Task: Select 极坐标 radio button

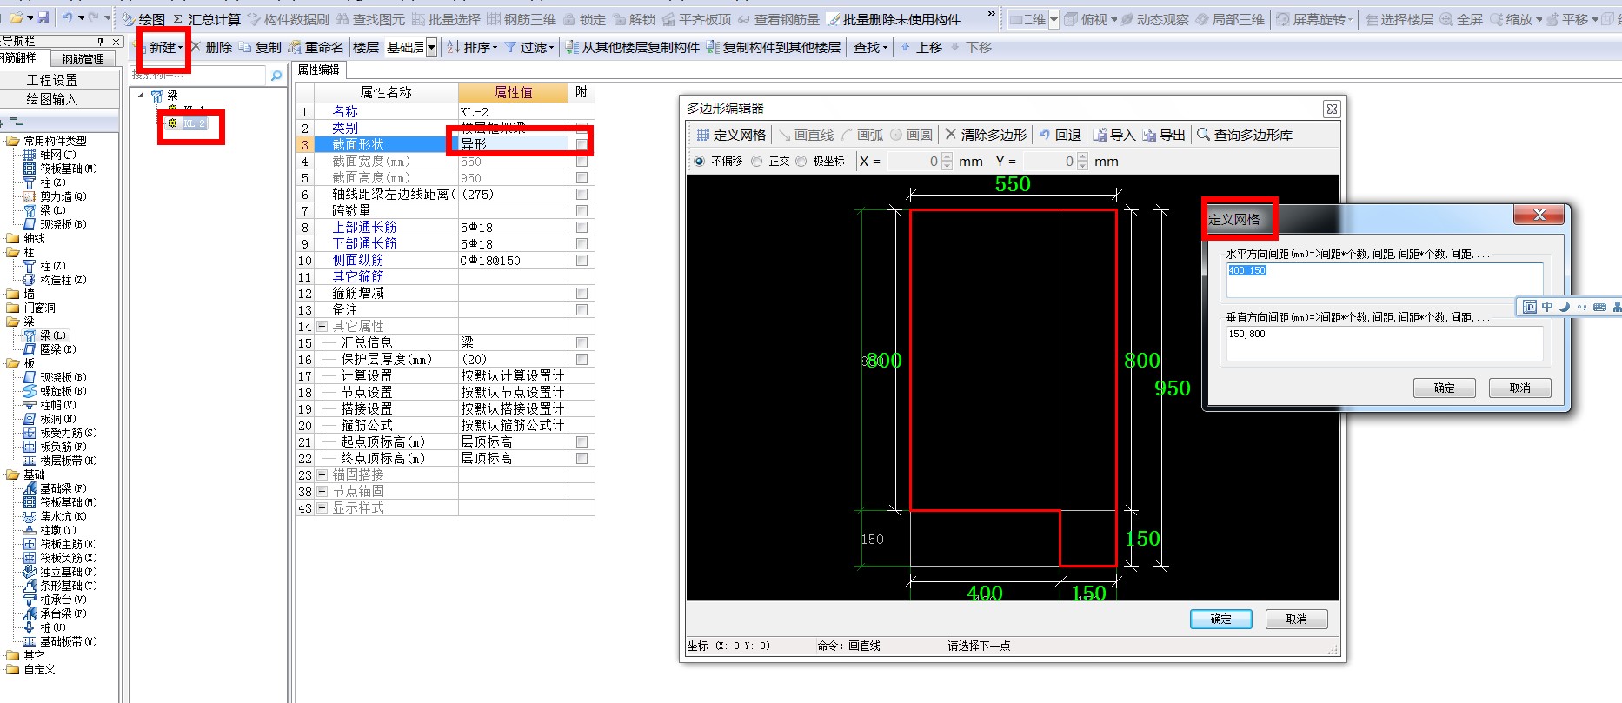Action: pyautogui.click(x=801, y=161)
